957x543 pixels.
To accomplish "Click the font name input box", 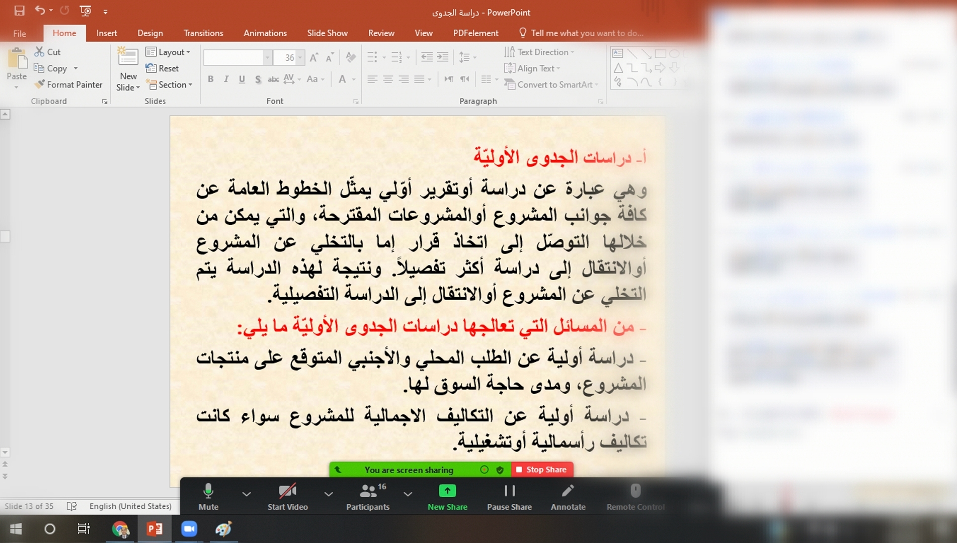I will coord(233,58).
